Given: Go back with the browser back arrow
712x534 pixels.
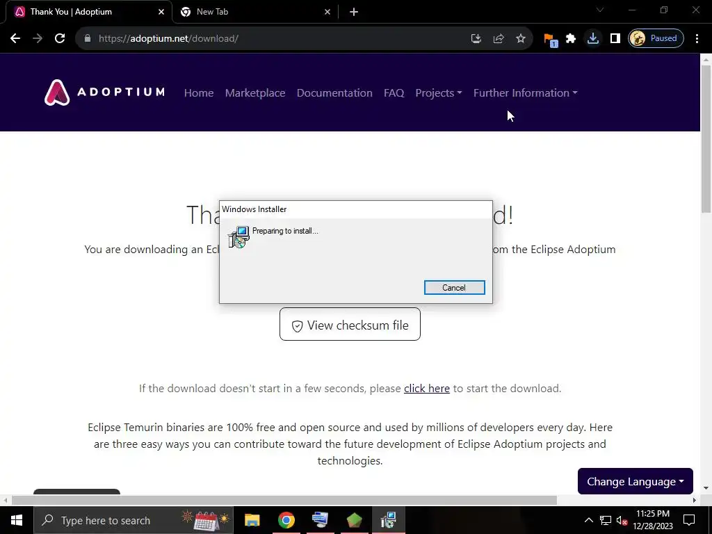Looking at the screenshot, I should pyautogui.click(x=15, y=38).
